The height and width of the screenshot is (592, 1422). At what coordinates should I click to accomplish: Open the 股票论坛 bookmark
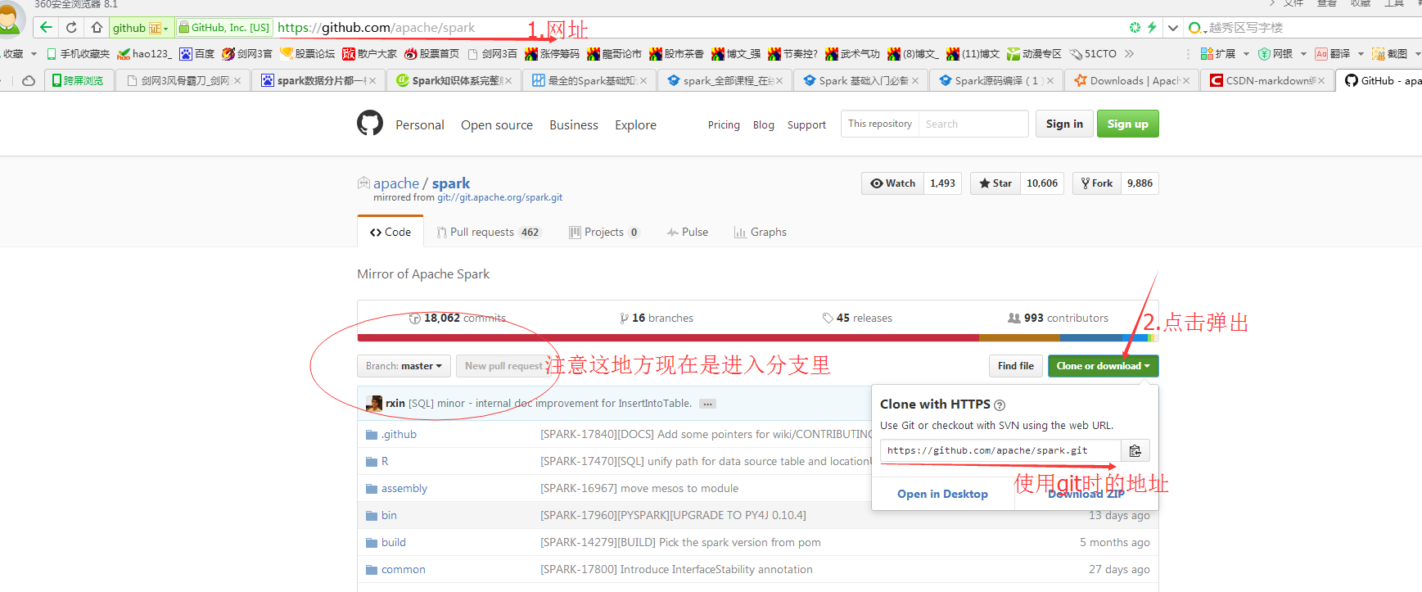pyautogui.click(x=307, y=53)
